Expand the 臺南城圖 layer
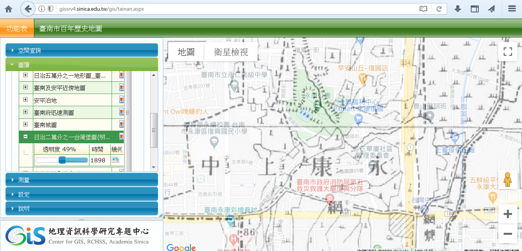Image resolution: width=522 pixels, height=251 pixels. 26,125
